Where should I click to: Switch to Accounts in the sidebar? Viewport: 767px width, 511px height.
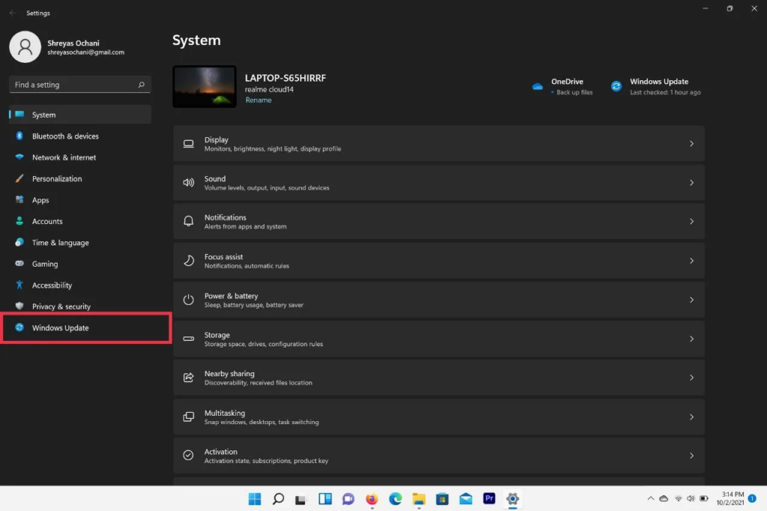pyautogui.click(x=47, y=222)
